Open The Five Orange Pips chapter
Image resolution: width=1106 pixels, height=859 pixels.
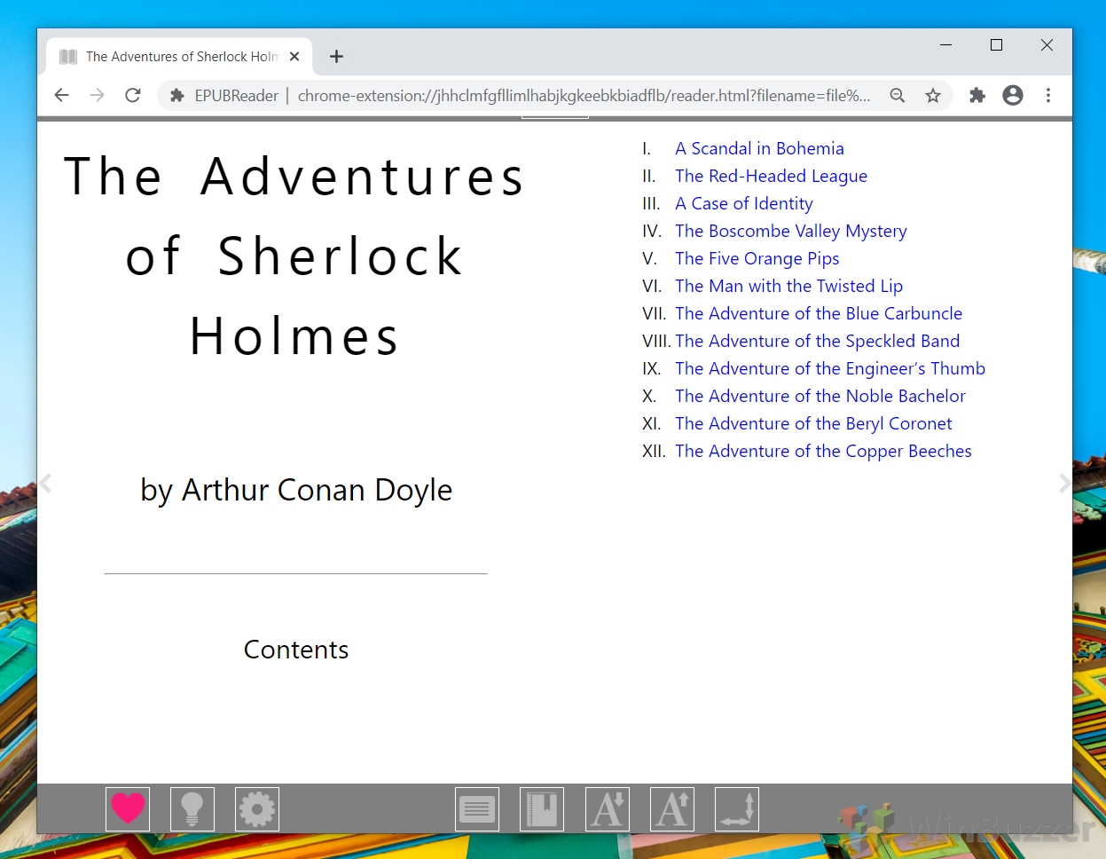point(757,258)
